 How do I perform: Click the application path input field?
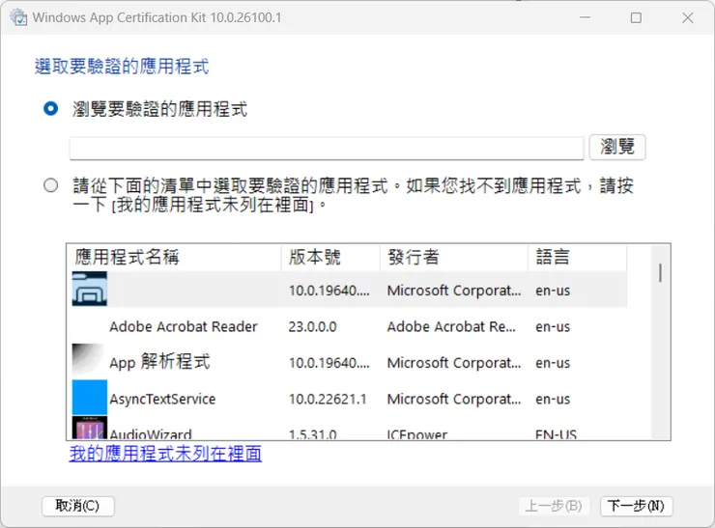327,148
